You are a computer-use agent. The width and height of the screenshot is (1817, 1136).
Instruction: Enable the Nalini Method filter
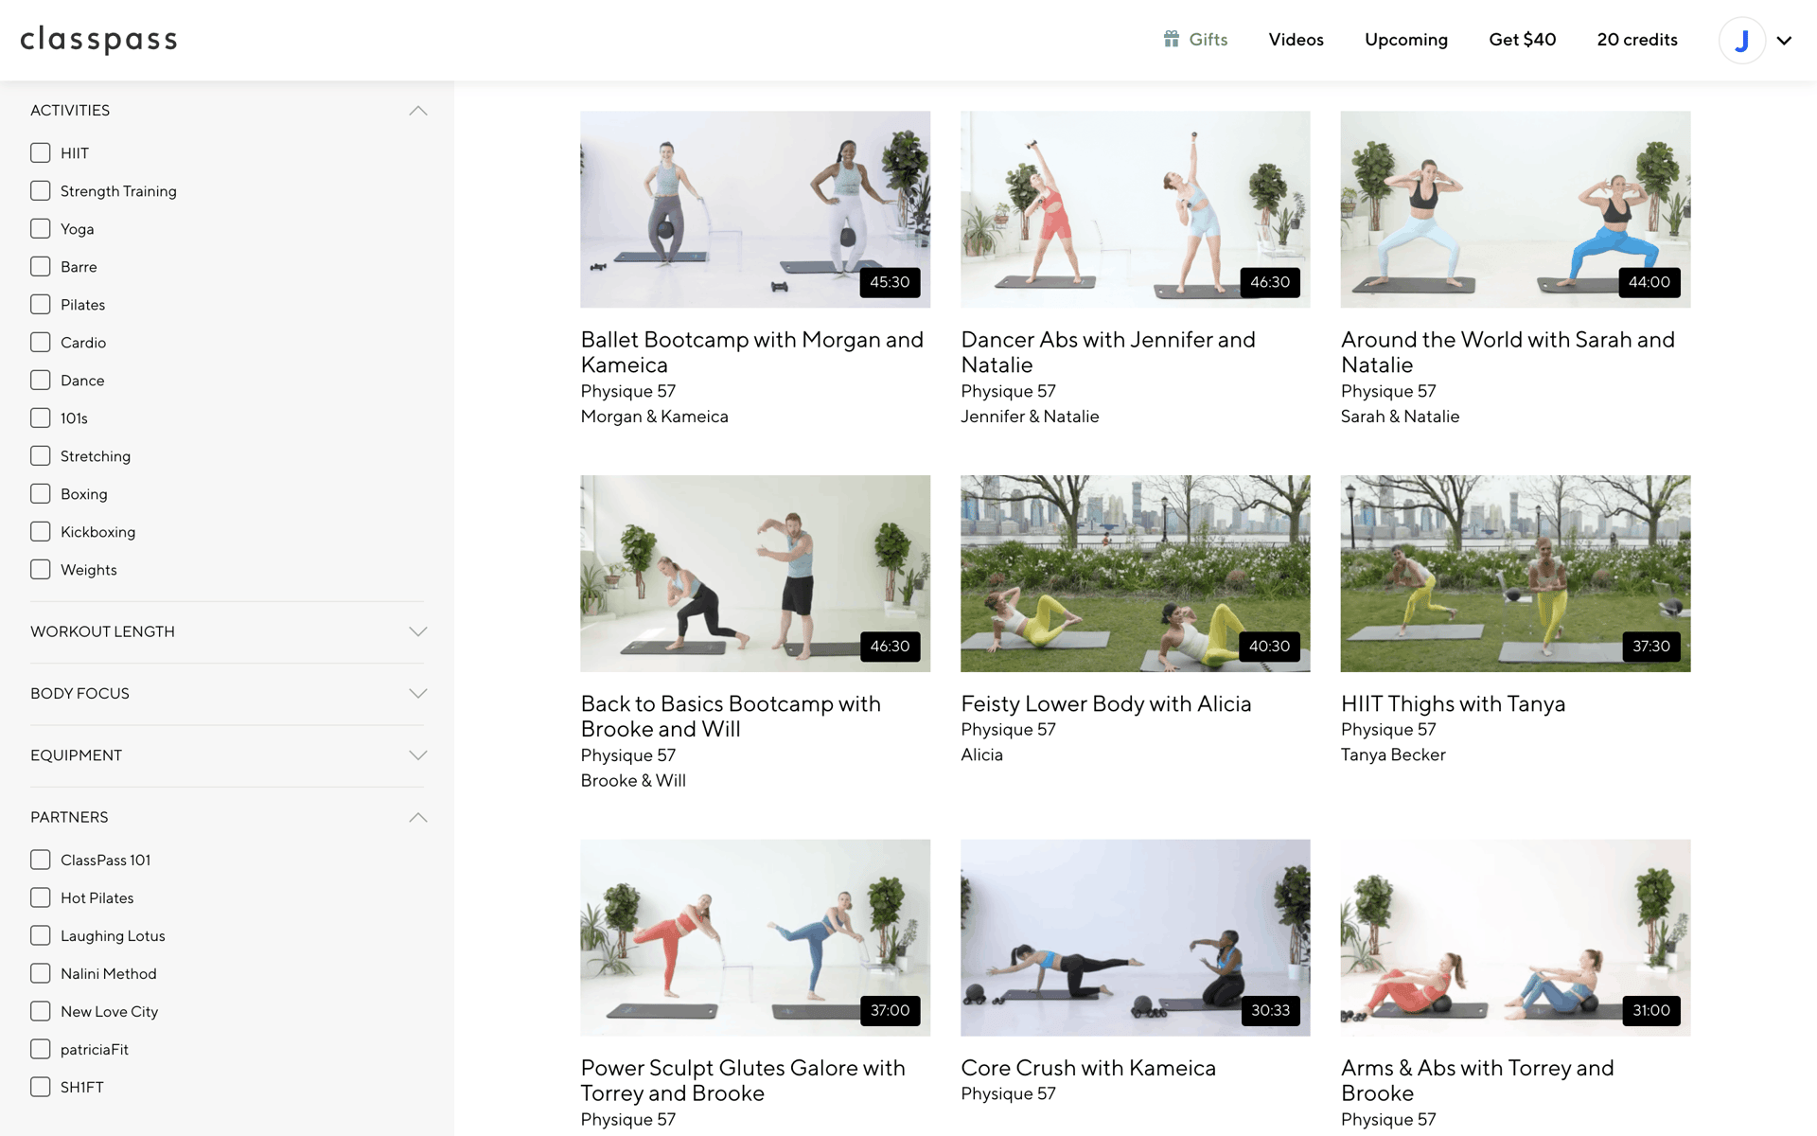click(x=40, y=973)
